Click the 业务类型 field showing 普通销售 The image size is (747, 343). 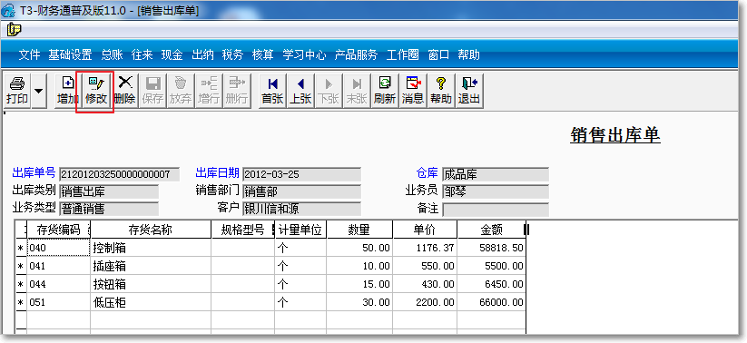coord(109,209)
